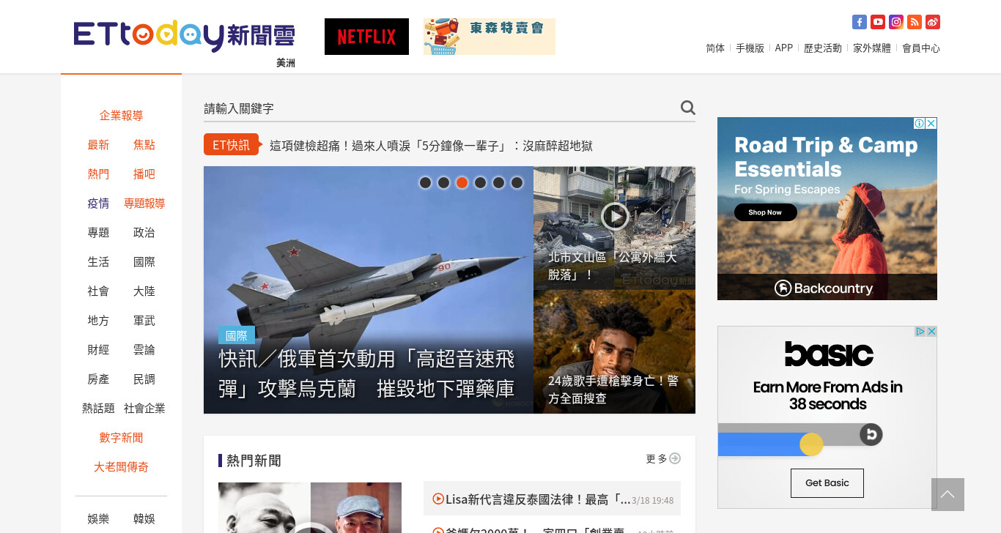This screenshot has height=533, width=1001.
Task: Click the ETtoday新聞雲 logo
Action: coord(185,36)
